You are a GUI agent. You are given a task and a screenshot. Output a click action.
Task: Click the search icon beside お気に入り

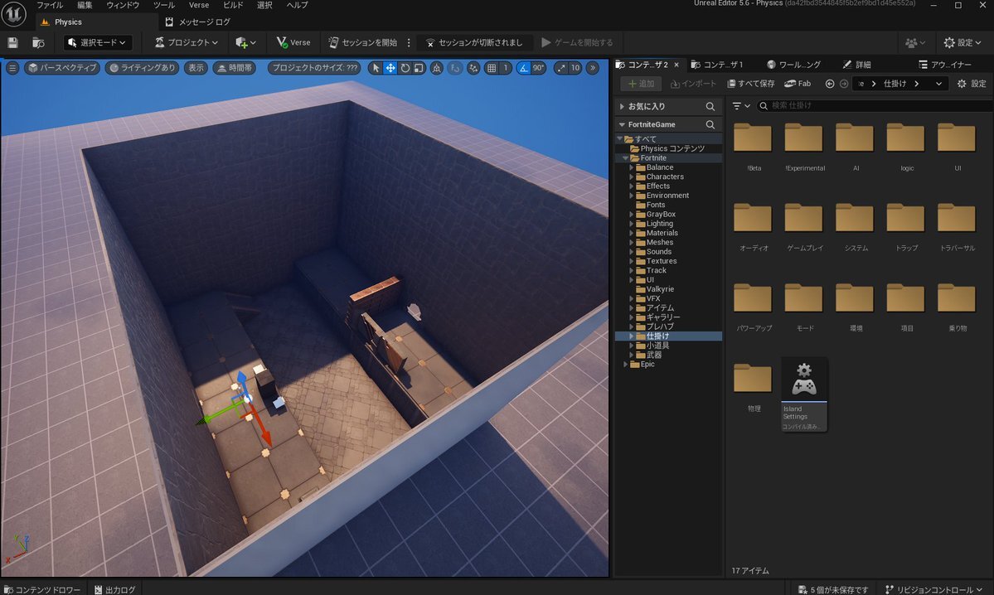(x=710, y=106)
